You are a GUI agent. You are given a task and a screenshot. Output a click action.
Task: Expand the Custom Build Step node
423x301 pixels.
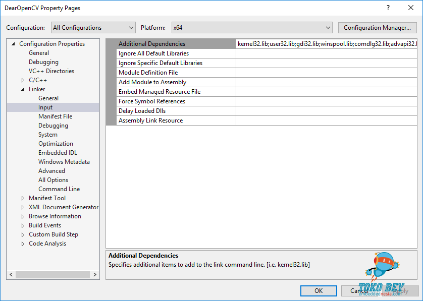coord(23,235)
